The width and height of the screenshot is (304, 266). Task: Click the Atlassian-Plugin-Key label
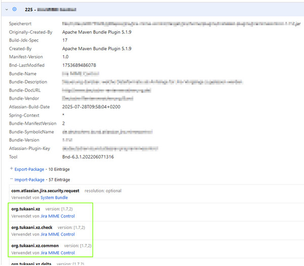(x=29, y=148)
